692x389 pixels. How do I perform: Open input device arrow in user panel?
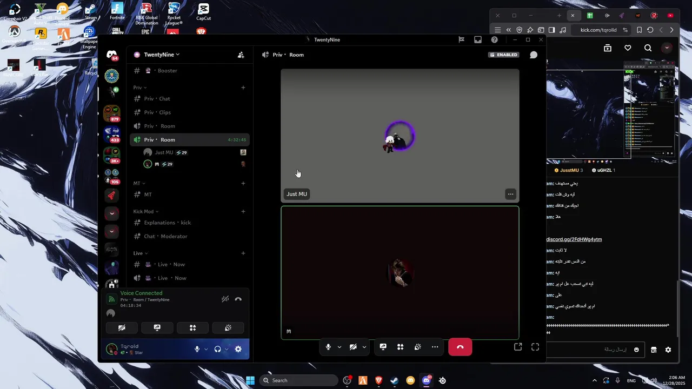pyautogui.click(x=206, y=349)
